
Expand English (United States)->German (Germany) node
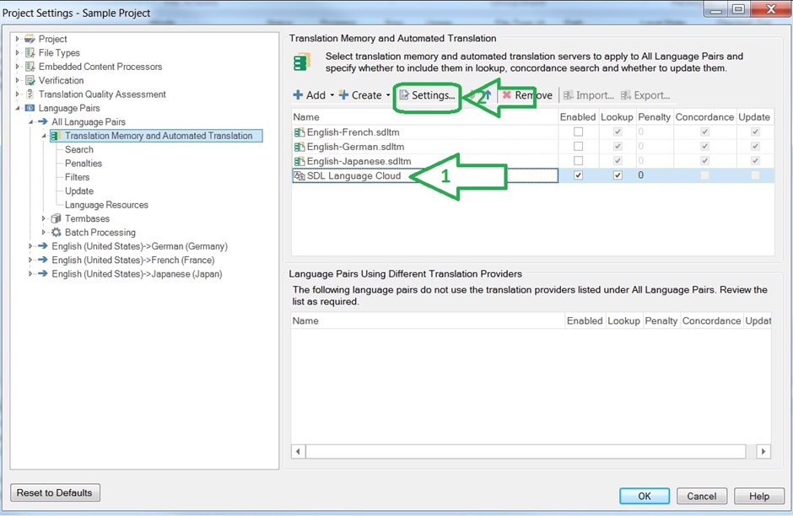click(x=30, y=246)
